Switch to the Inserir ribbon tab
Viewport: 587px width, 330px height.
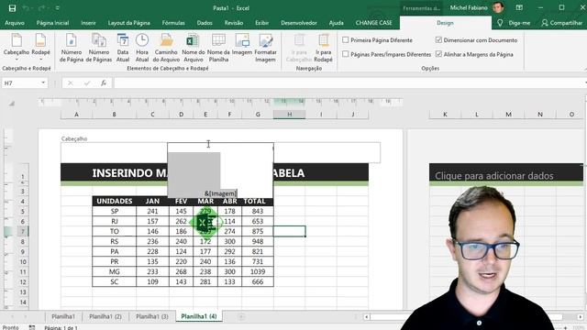point(88,23)
